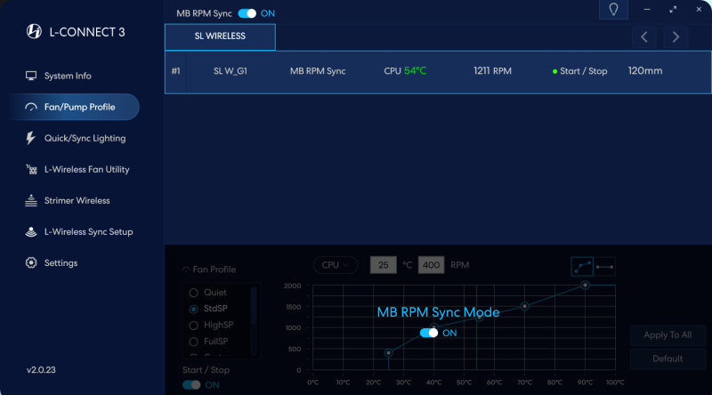The image size is (712, 395).
Task: Open the CPU source dropdown
Action: pyautogui.click(x=336, y=265)
